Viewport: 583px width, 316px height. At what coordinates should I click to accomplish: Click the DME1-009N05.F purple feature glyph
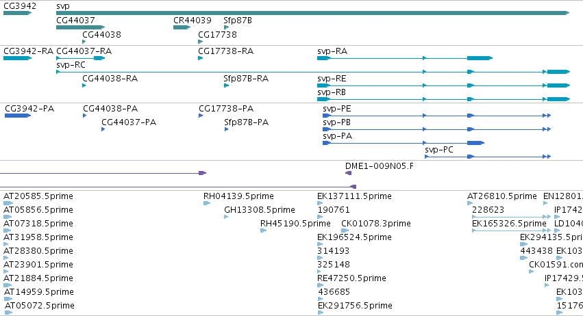point(349,173)
